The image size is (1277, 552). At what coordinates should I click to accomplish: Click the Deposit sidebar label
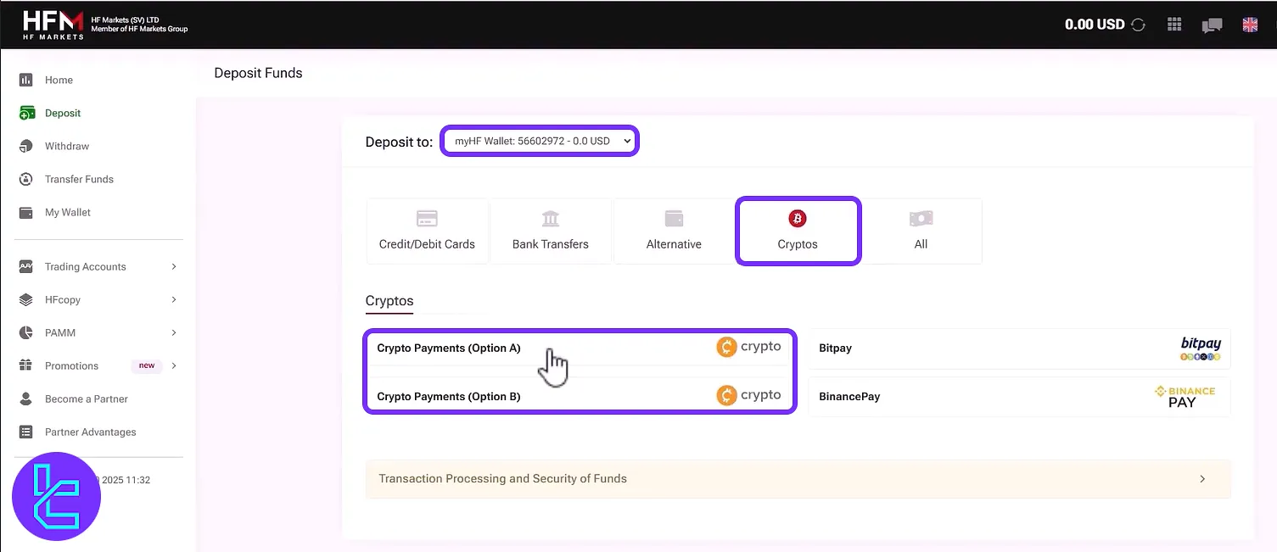pos(63,113)
